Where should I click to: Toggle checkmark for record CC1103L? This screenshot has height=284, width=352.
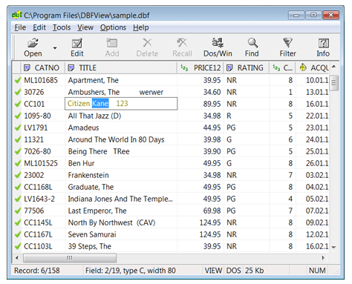pyautogui.click(x=18, y=246)
